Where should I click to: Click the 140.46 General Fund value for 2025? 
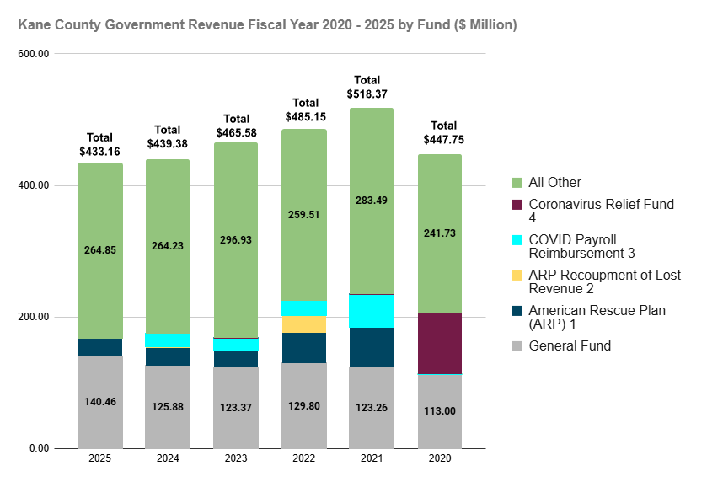point(100,403)
